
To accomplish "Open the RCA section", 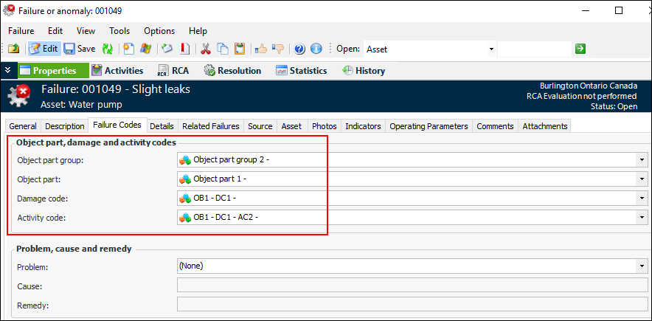I will click(173, 71).
